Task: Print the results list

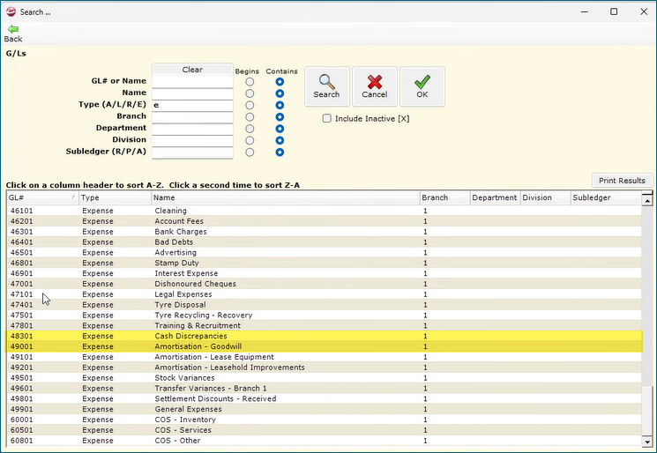Action: pos(622,181)
